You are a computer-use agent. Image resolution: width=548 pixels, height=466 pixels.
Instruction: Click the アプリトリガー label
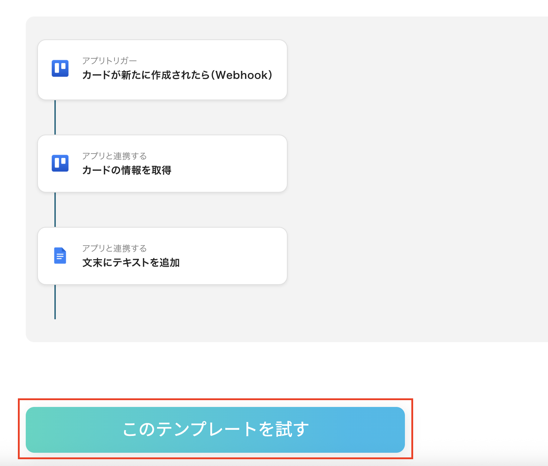tap(109, 61)
